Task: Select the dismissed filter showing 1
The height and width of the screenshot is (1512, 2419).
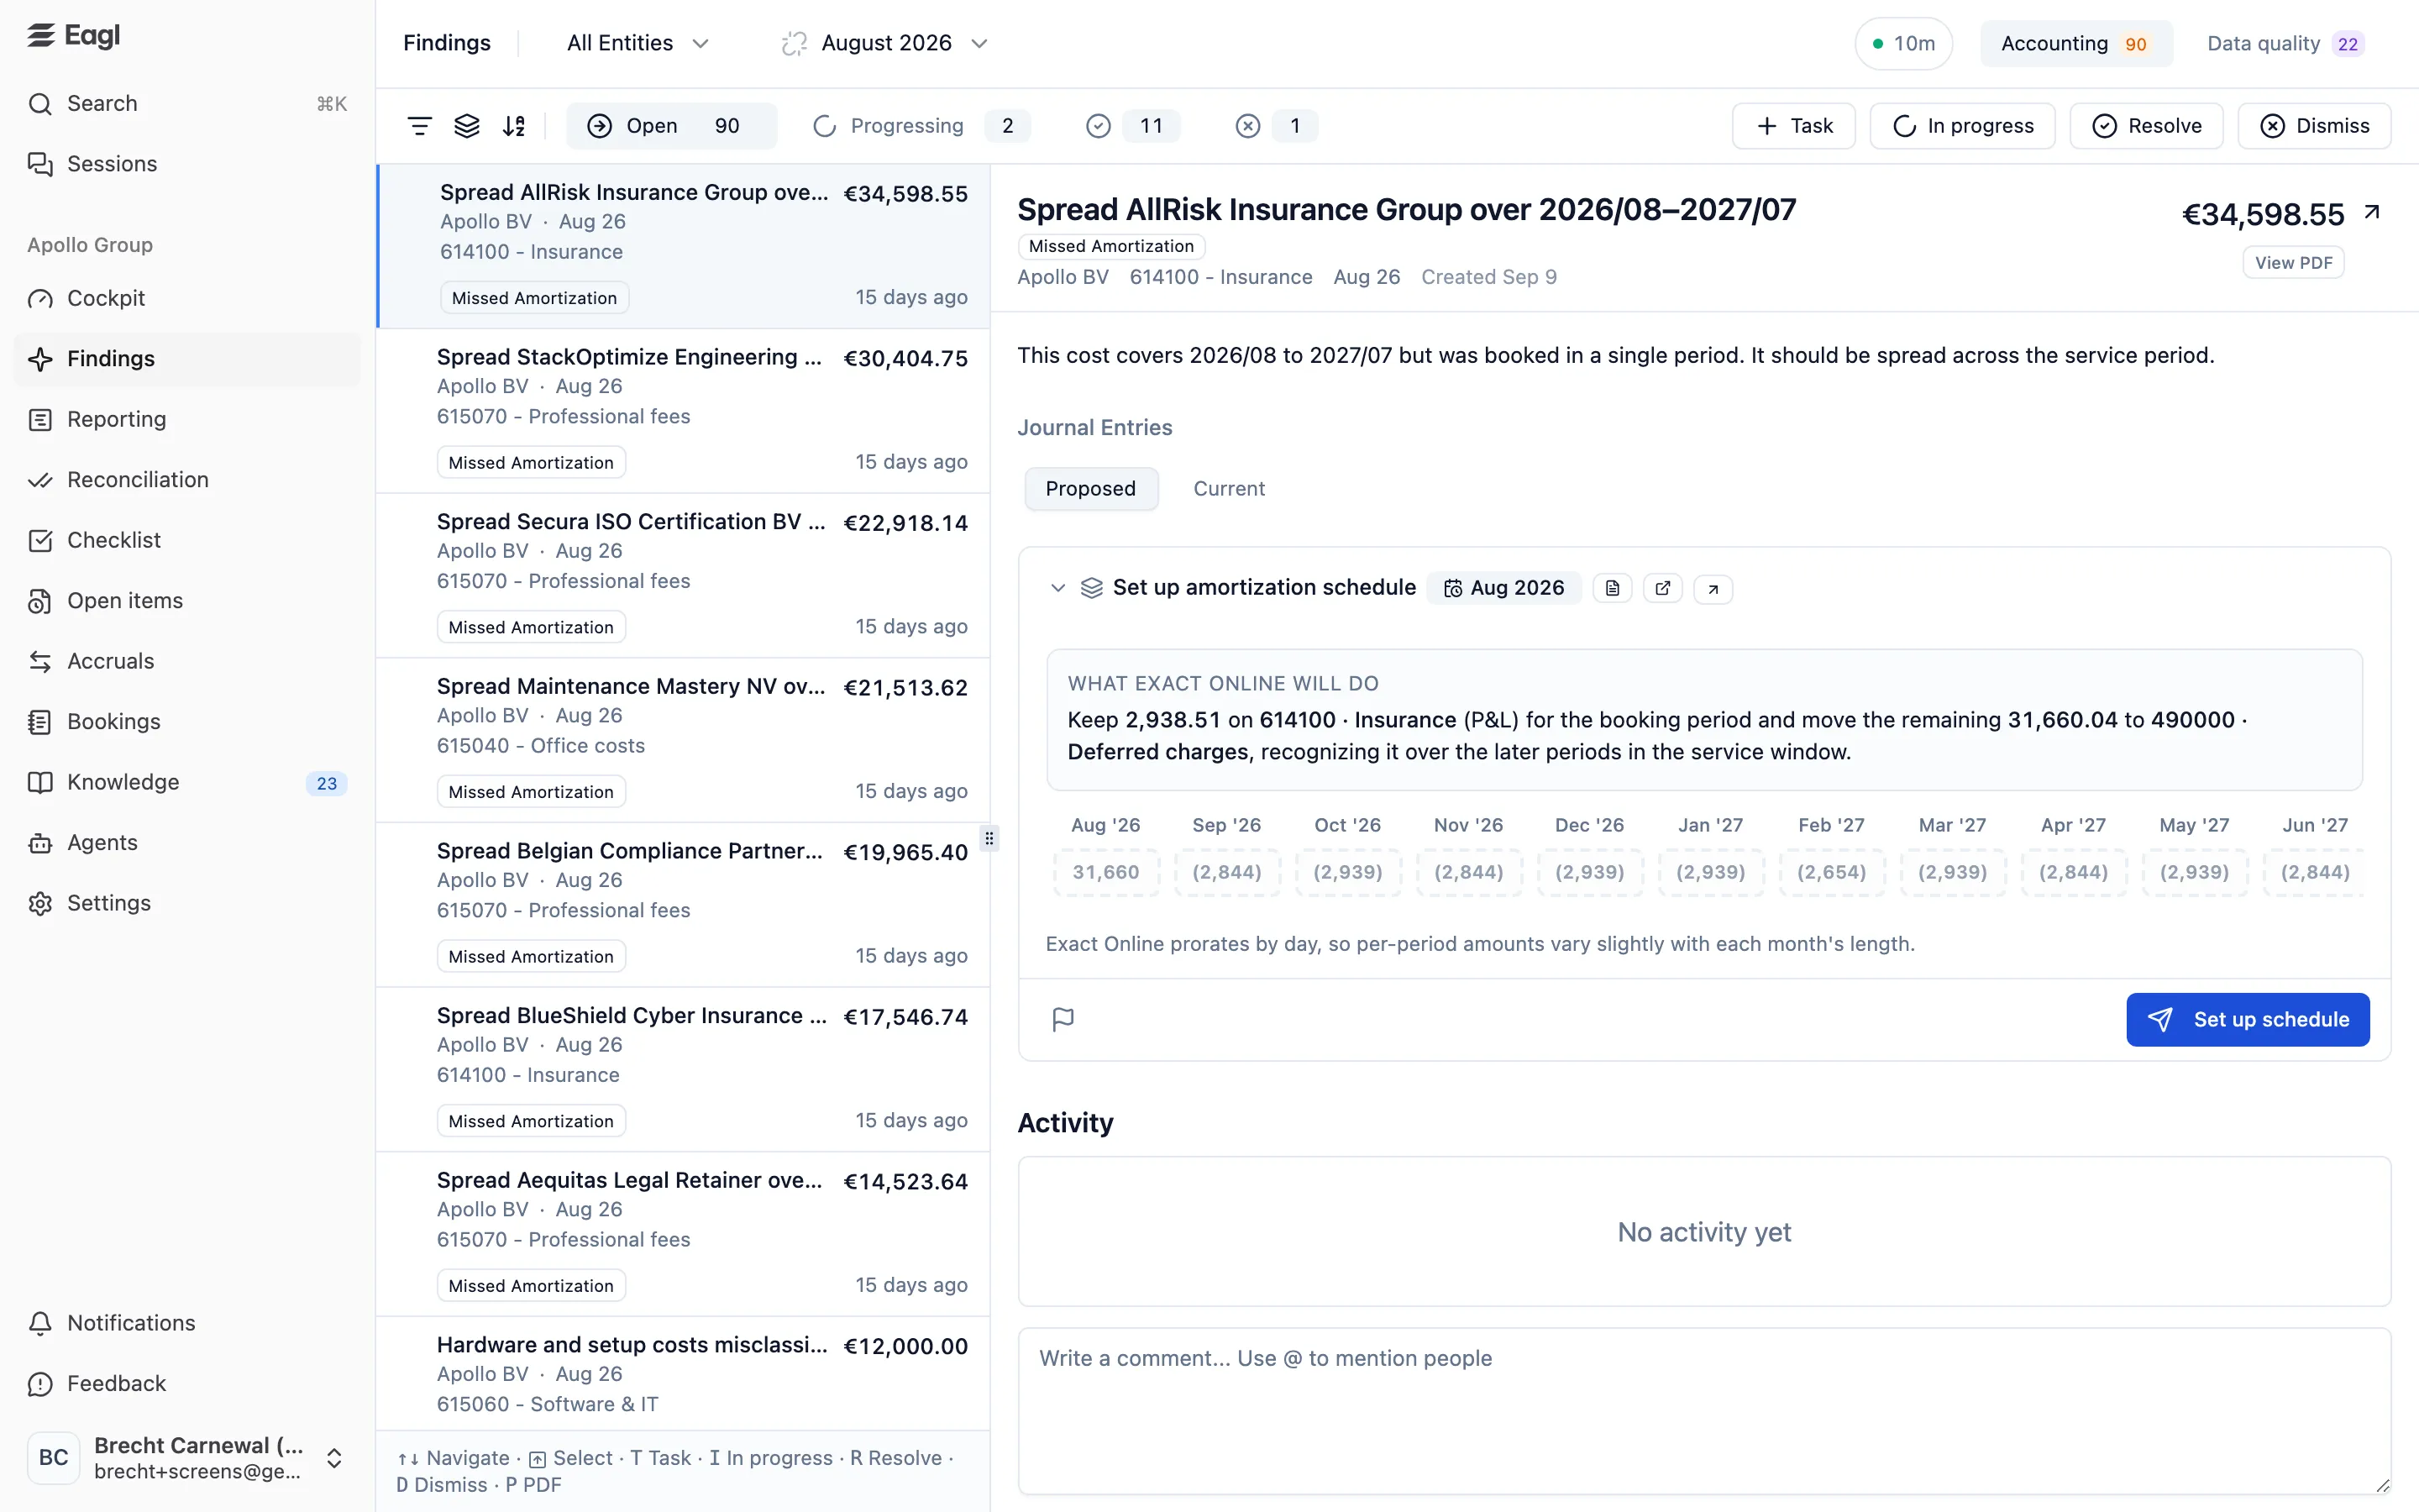Action: pos(1276,126)
